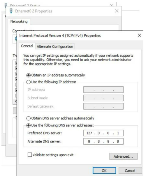The image size is (146, 181).
Task: Click the Cancel button
Action: [130, 170]
